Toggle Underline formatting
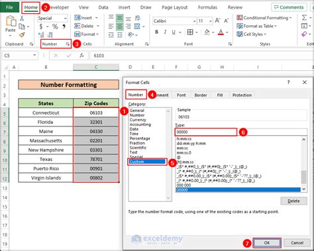Screen dimensions: 314x251 [174, 32]
